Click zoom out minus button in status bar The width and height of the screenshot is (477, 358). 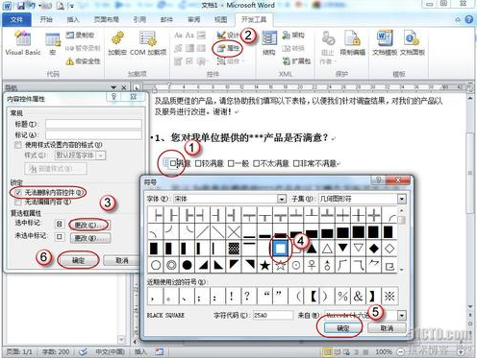pos(401,352)
